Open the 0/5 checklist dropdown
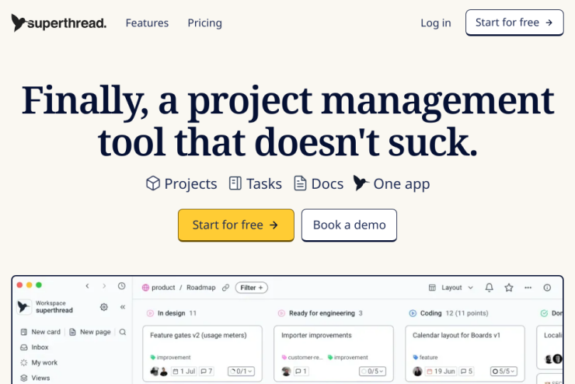The height and width of the screenshot is (384, 575). click(372, 372)
